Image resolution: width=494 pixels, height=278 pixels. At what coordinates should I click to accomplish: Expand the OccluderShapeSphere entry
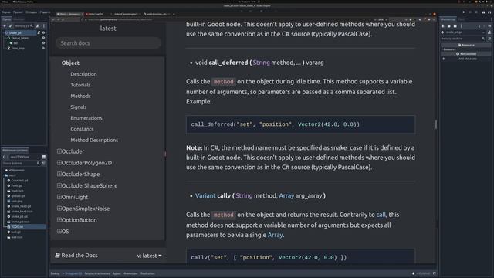(x=59, y=185)
